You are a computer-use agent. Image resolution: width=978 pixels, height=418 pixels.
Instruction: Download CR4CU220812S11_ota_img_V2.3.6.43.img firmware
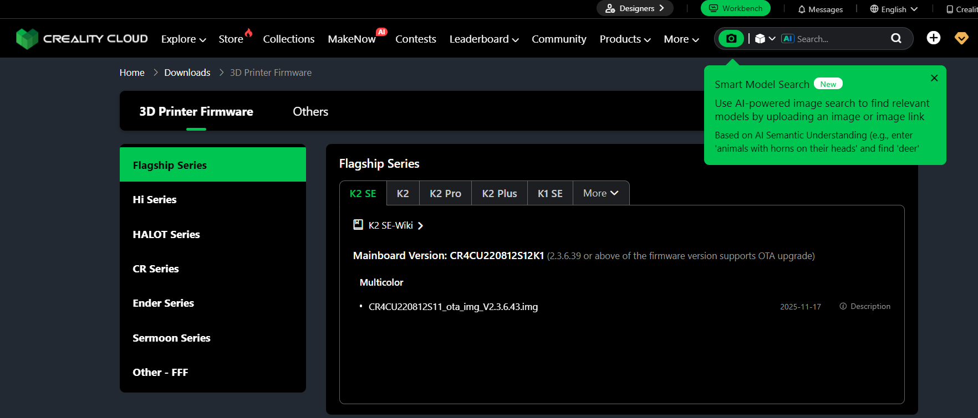point(453,307)
